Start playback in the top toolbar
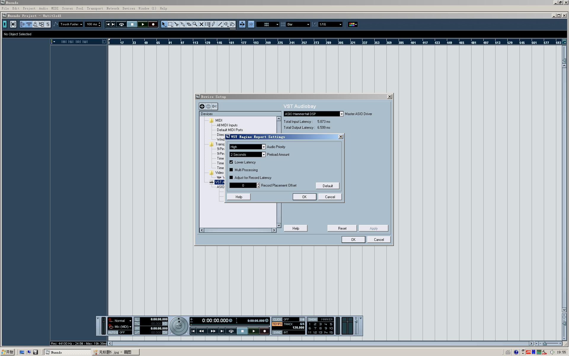Image resolution: width=569 pixels, height=356 pixels. pyautogui.click(x=143, y=24)
